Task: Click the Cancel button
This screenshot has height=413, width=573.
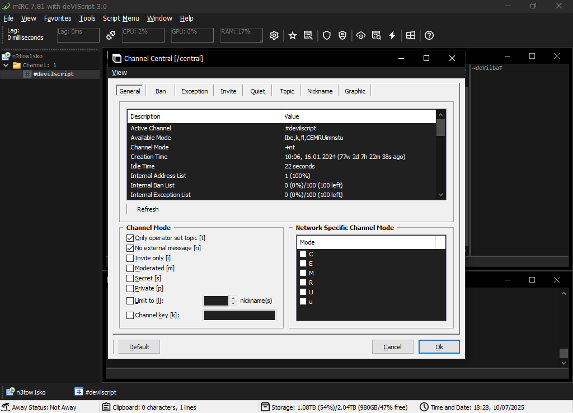Action: click(392, 347)
